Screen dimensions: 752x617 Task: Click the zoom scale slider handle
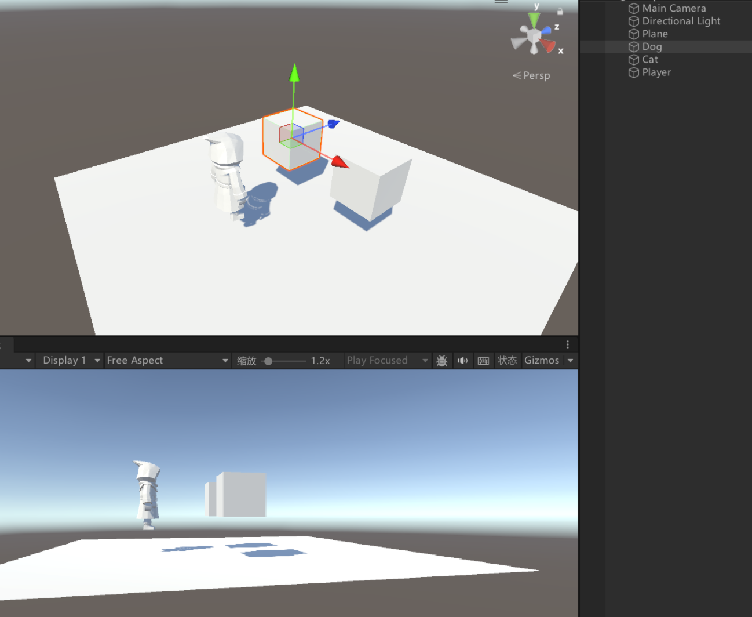[268, 361]
